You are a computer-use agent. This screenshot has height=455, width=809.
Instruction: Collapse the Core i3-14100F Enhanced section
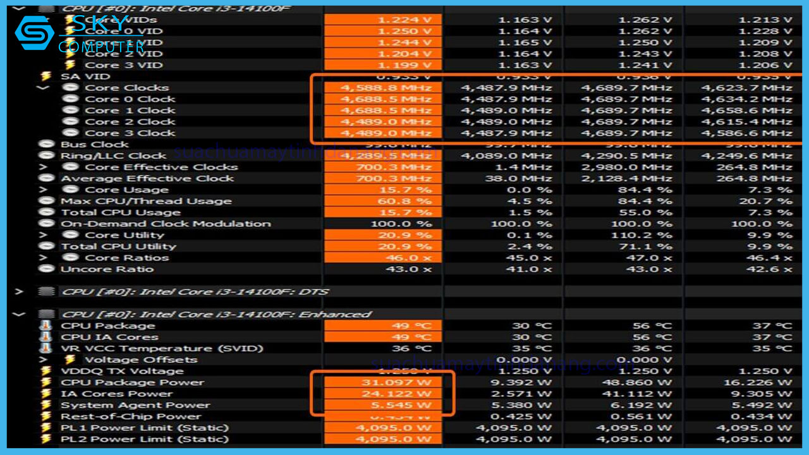[x=18, y=313]
